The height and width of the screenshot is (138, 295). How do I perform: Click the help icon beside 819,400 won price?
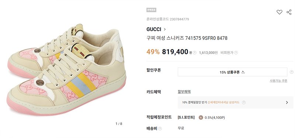(x=195, y=53)
